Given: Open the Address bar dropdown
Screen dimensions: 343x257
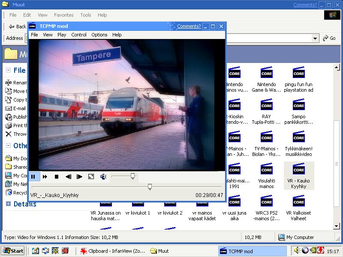Looking at the screenshot, I should click(x=316, y=38).
